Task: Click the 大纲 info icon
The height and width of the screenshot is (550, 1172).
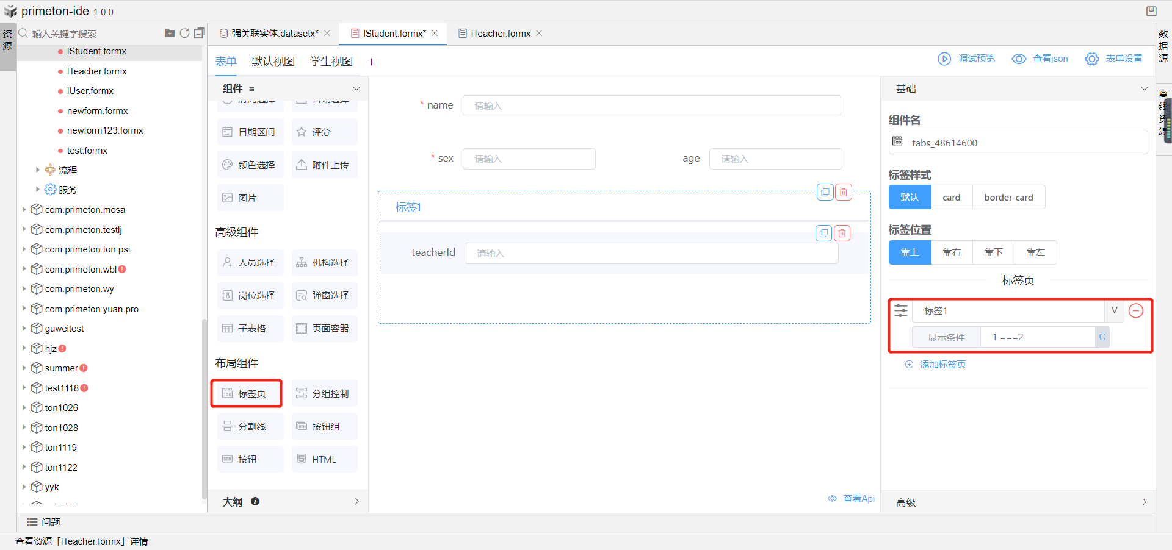Action: tap(255, 501)
